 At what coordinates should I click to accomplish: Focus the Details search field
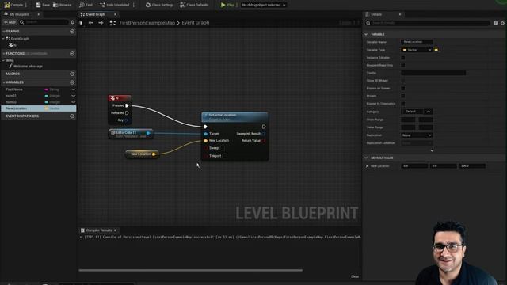tap(429, 23)
